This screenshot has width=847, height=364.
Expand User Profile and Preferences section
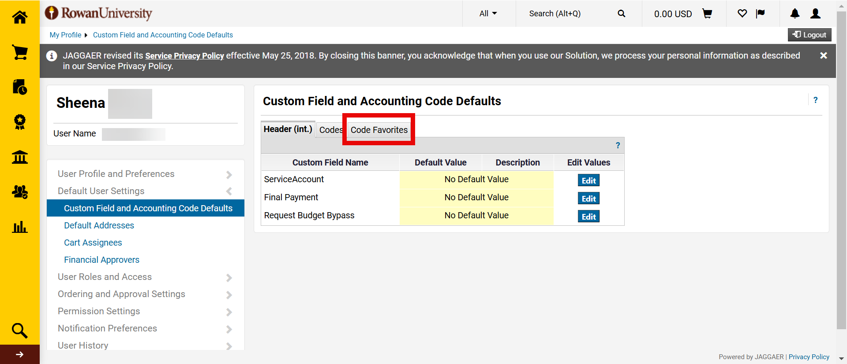click(x=143, y=174)
